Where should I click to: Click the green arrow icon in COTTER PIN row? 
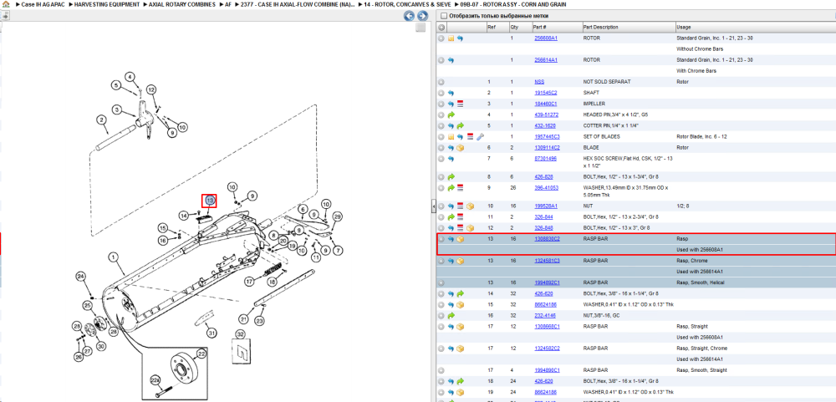coord(460,126)
